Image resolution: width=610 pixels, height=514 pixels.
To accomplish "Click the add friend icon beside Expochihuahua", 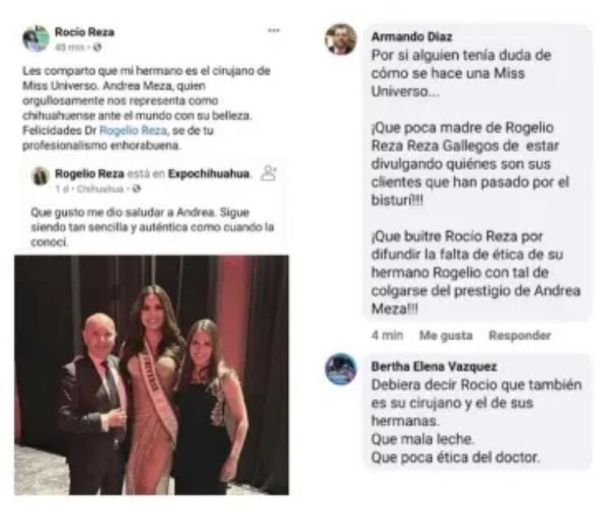I will point(268,173).
